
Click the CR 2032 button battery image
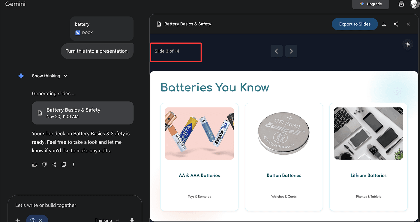pyautogui.click(x=283, y=133)
